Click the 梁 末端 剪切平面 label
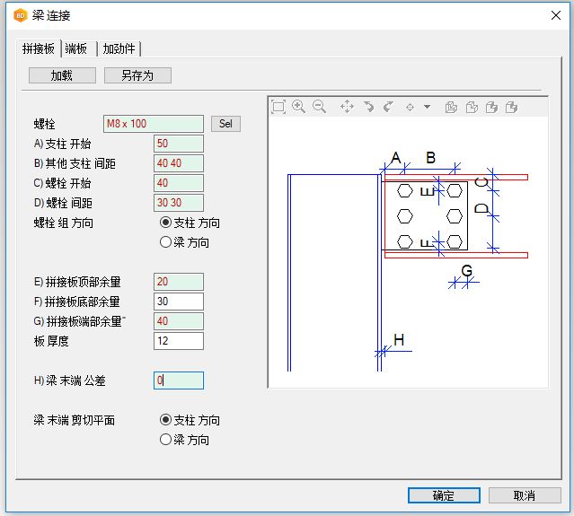The height and width of the screenshot is (516, 574). pos(74,420)
